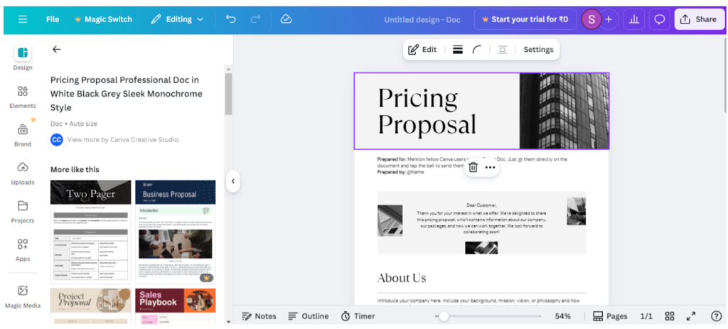This screenshot has height=329, width=728.
Task: Expand the Editing mode dropdown
Action: (177, 19)
